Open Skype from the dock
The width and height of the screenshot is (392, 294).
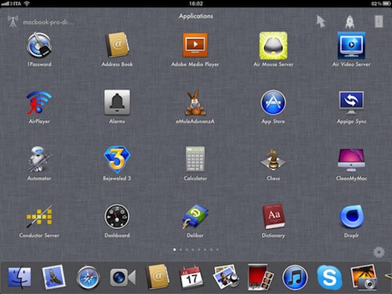(x=329, y=278)
